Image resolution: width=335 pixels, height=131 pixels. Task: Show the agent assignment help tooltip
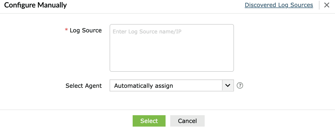pos(240,86)
